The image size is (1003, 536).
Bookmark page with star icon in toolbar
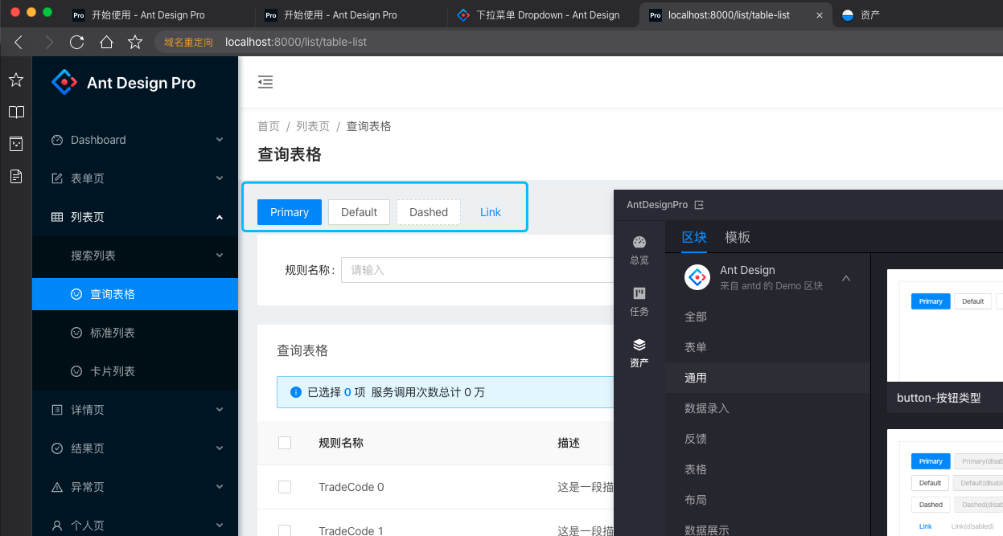click(x=135, y=42)
